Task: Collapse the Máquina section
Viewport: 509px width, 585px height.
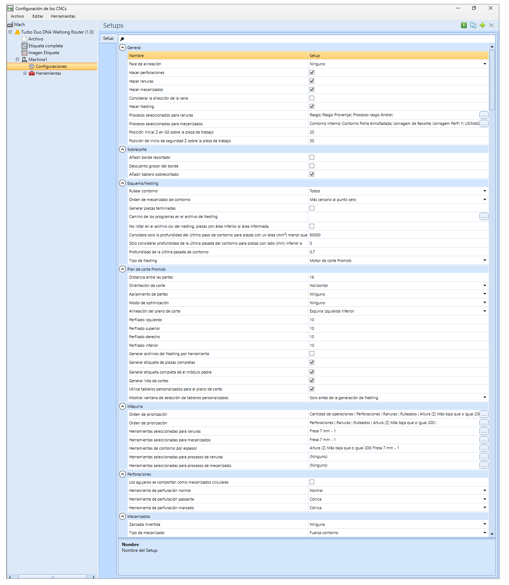Action: pos(123,406)
